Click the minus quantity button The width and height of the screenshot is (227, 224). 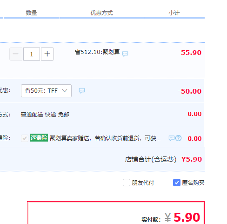16,54
